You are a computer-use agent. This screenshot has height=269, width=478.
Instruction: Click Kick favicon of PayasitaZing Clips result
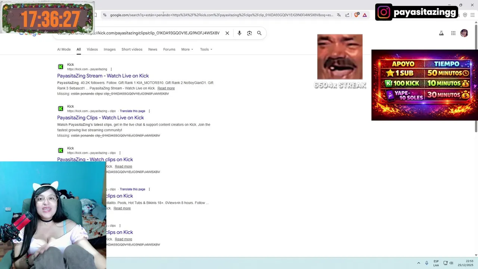click(60, 109)
